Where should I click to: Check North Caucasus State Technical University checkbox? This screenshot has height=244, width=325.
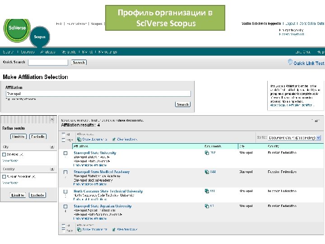65,192
